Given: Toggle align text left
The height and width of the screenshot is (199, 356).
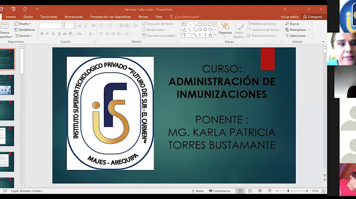Looking at the screenshot, I should 101,33.
